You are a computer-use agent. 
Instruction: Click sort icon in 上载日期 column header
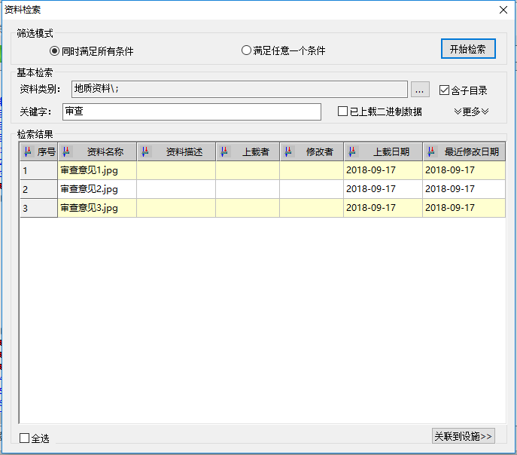click(x=352, y=151)
